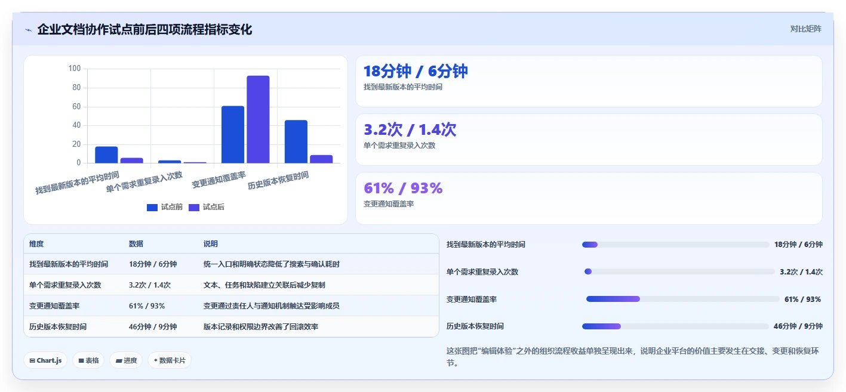Click the 61% / 93% progress value label
This screenshot has width=846, height=392.
click(x=802, y=299)
